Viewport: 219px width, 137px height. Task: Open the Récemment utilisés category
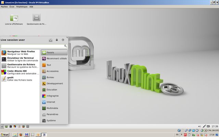click(x=54, y=59)
